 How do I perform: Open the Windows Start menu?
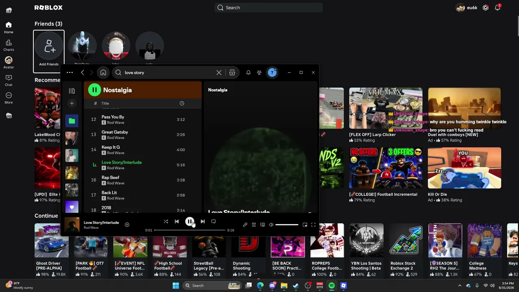(x=176, y=286)
